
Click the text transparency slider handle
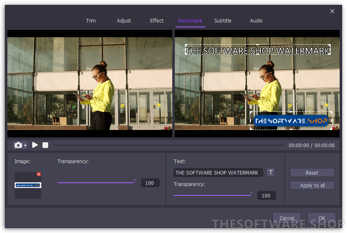pos(251,194)
